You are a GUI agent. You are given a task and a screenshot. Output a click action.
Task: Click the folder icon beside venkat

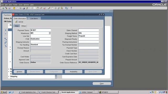[x=16, y=22]
